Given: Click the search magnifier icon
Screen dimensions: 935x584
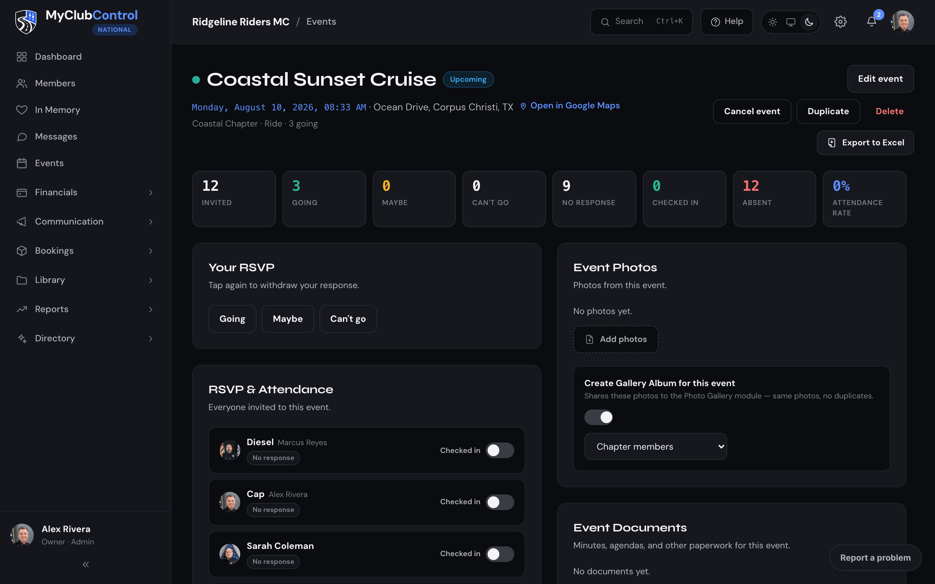Looking at the screenshot, I should pyautogui.click(x=605, y=22).
